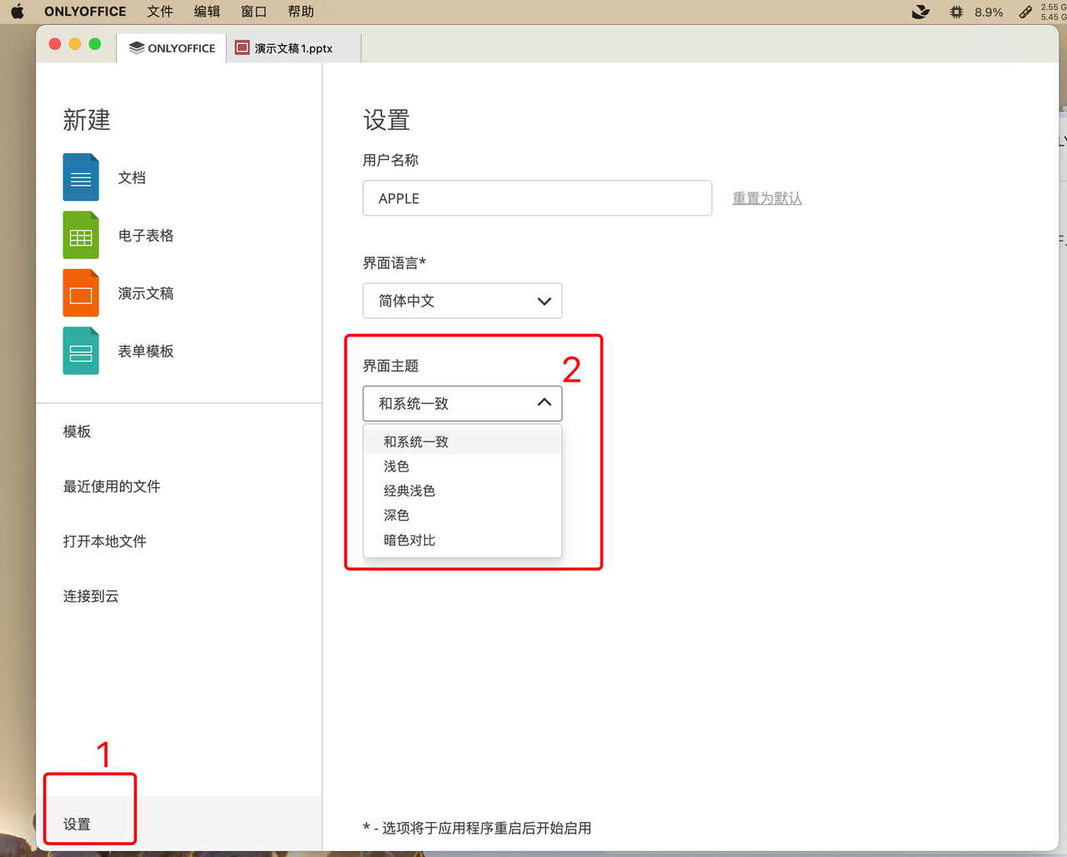Click the green Spreadsheet icon

[81, 236]
